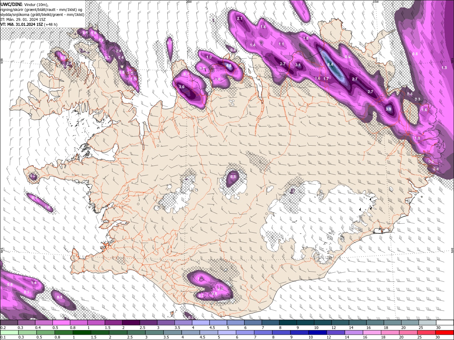
Task: Click the 1.9 precipitation value label
Action: tap(209, 57)
